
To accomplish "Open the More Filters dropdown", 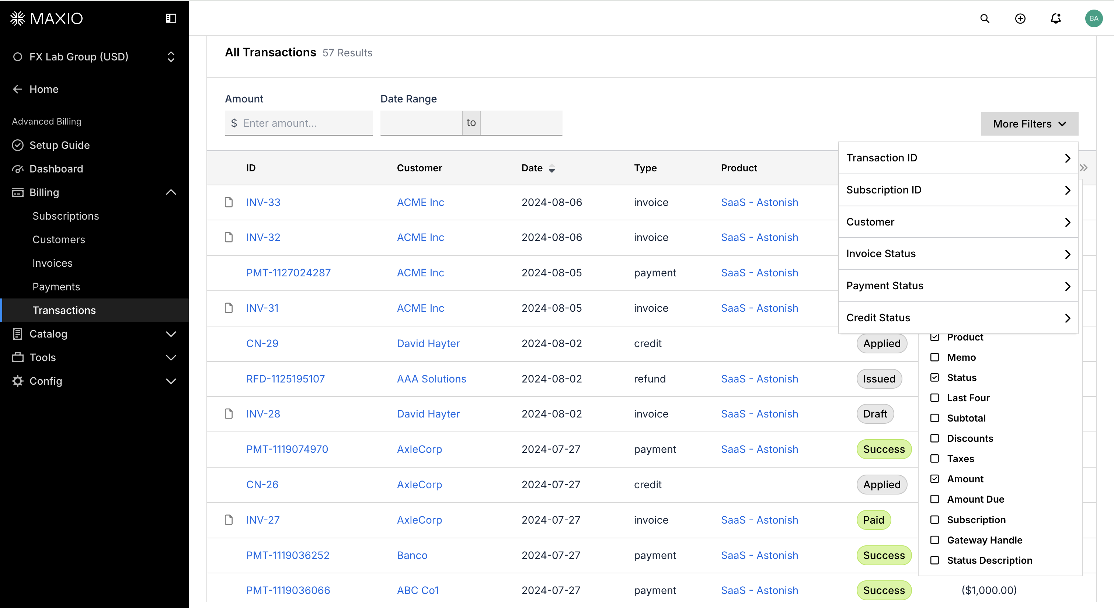I will 1029,124.
